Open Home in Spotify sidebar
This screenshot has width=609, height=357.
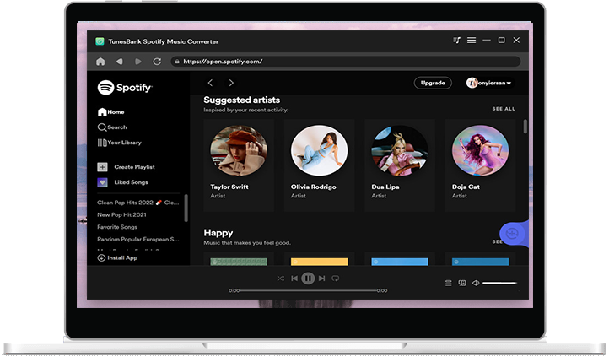[x=111, y=112]
